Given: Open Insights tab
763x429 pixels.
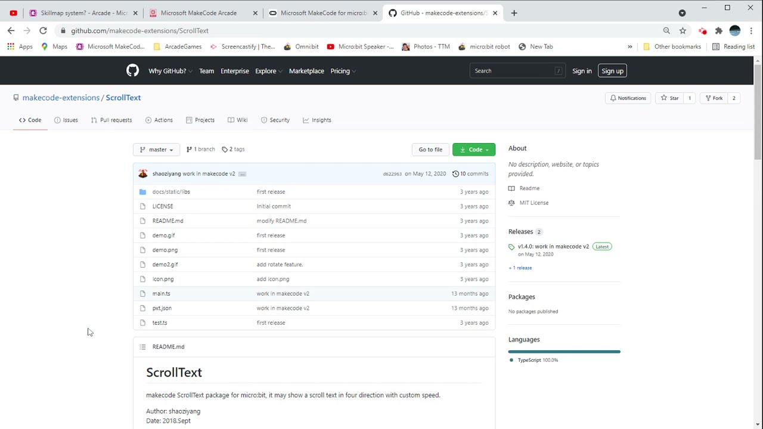Looking at the screenshot, I should pos(317,120).
